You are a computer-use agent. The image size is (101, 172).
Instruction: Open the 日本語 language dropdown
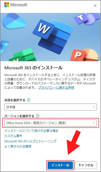tap(50, 107)
